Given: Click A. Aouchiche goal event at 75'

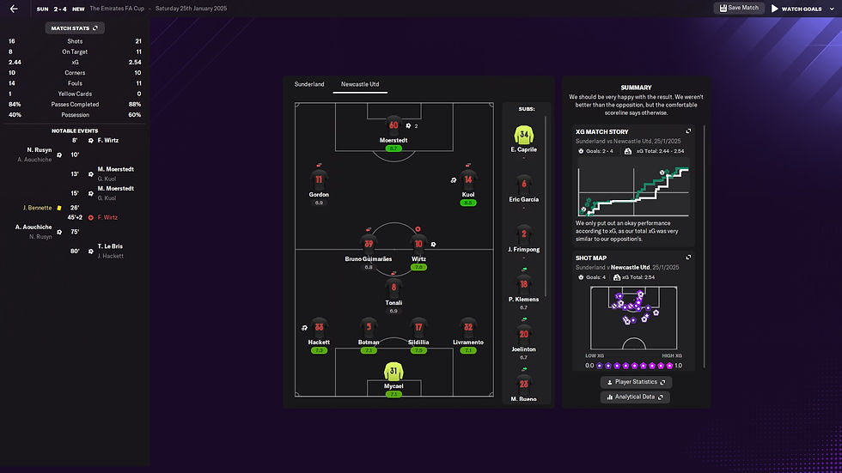Looking at the screenshot, I should (47, 232).
